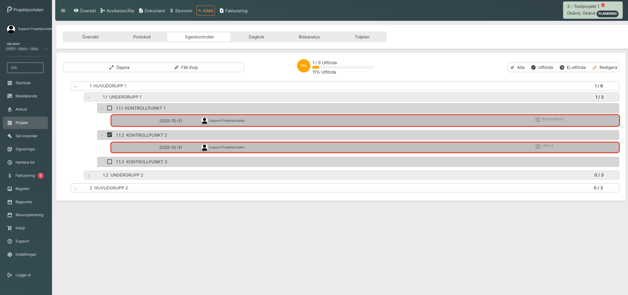Expand UNDERGRUPP 2 chevron
This screenshot has height=295, width=628.
[89, 175]
